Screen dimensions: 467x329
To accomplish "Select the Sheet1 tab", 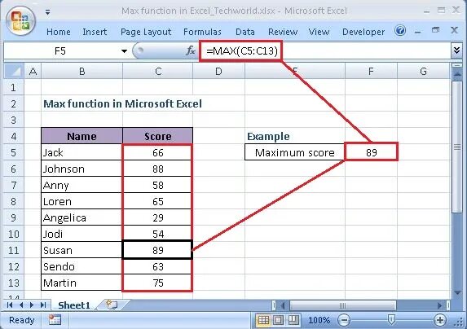I will click(74, 305).
